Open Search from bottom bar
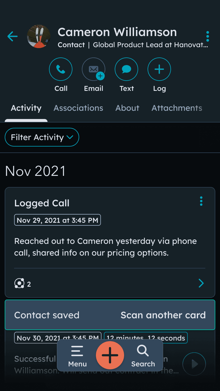 [x=143, y=356]
